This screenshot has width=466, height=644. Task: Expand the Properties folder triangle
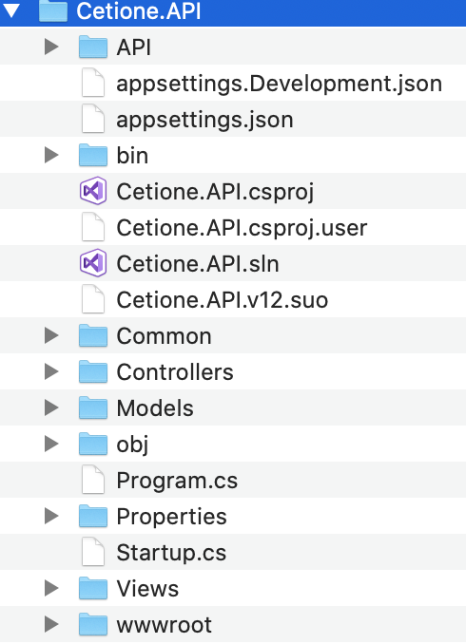[x=51, y=516]
